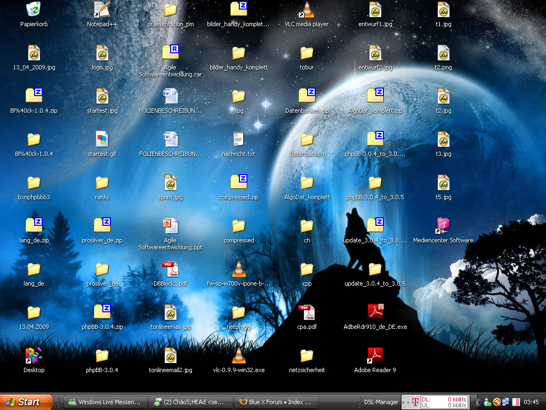Select the Adobe Reader 9 icon
Screen dimensions: 546x410
point(375,355)
